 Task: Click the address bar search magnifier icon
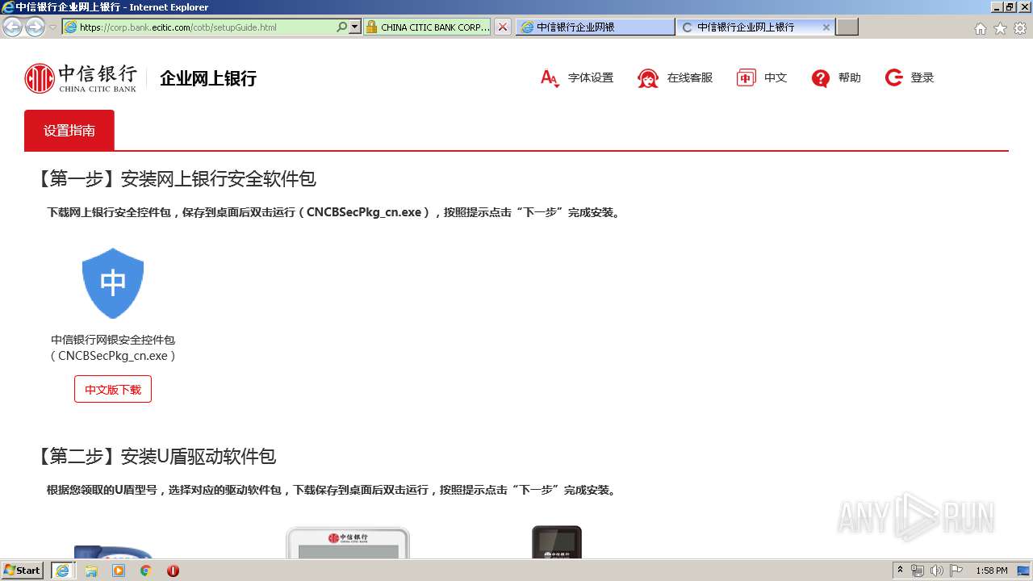tap(342, 27)
